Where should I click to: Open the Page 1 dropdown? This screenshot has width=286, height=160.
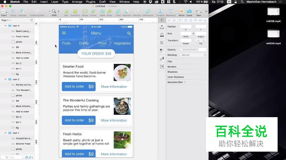tap(6, 20)
